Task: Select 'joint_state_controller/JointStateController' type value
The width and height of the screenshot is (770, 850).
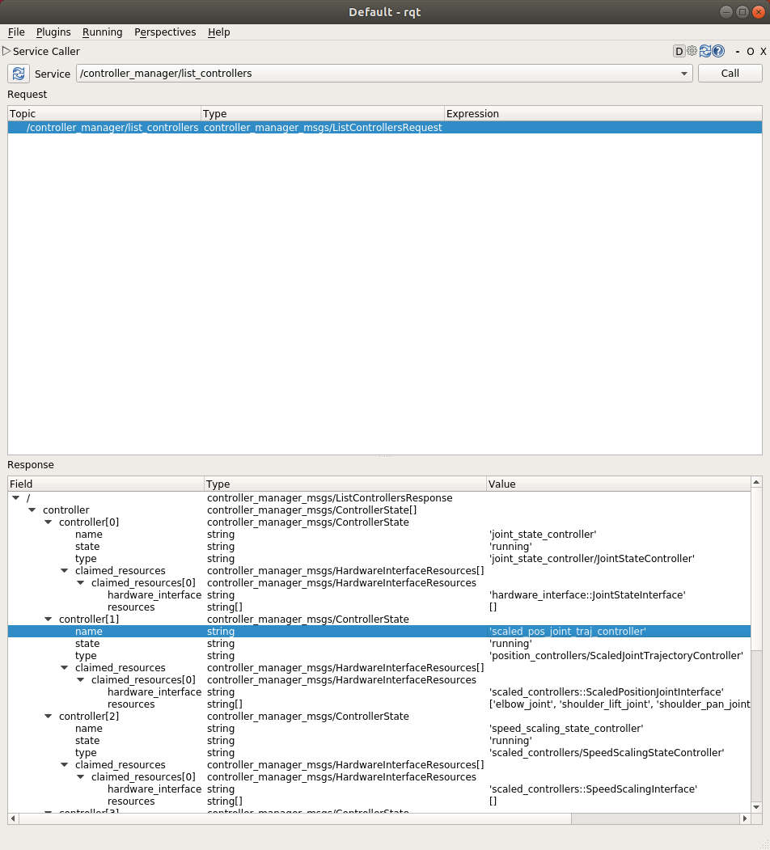Action: pos(591,558)
